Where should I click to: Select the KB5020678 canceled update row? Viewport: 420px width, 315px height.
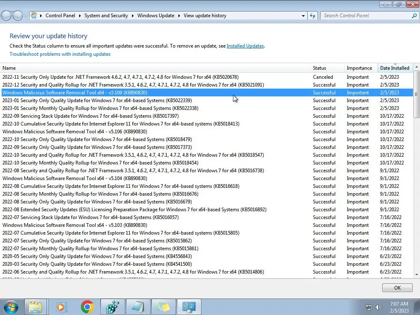[207, 77]
